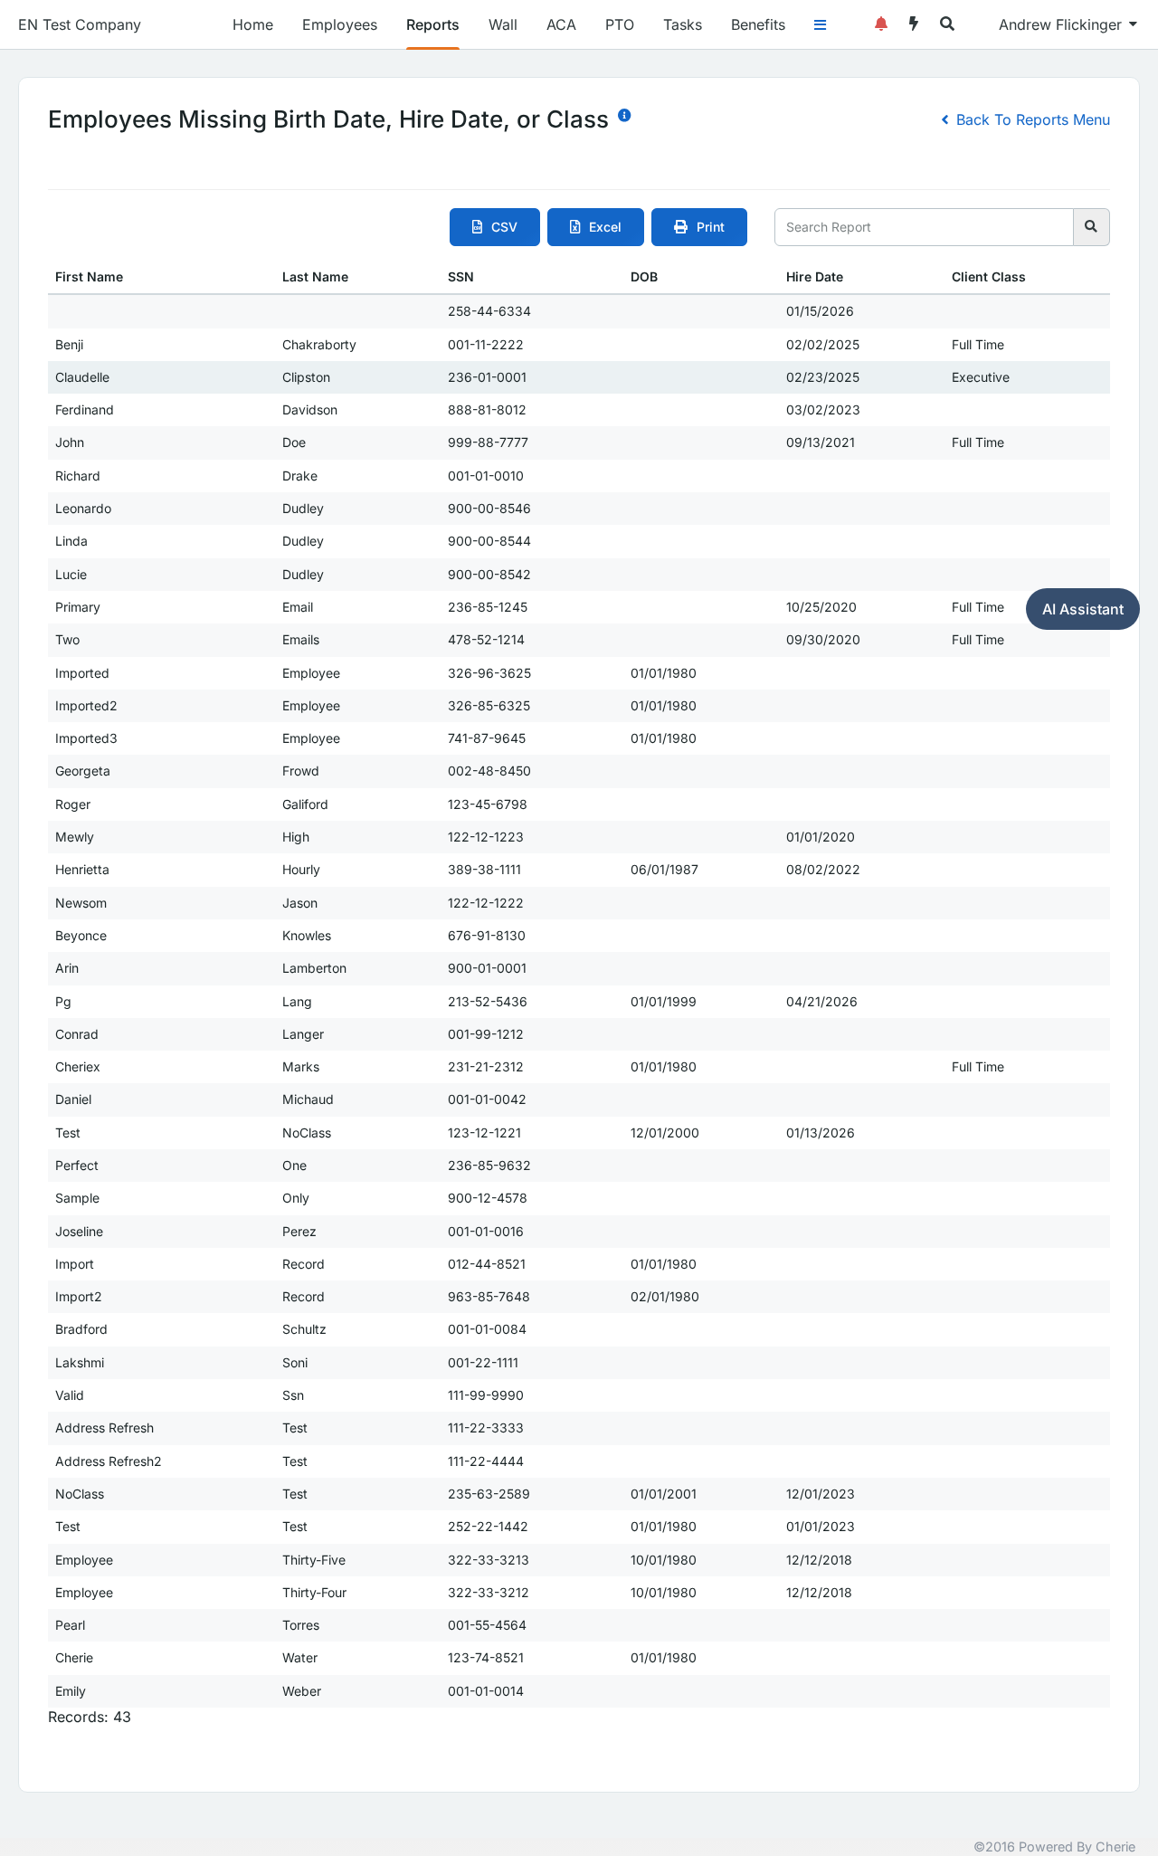Sort by the Last Name column header
This screenshot has width=1158, height=1856.
coord(315,277)
